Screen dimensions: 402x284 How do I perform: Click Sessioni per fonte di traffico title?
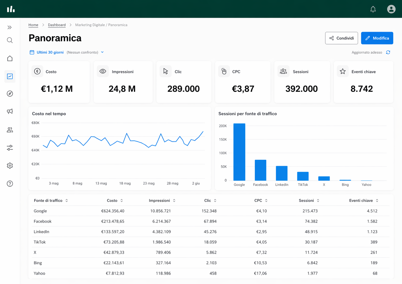coord(248,114)
